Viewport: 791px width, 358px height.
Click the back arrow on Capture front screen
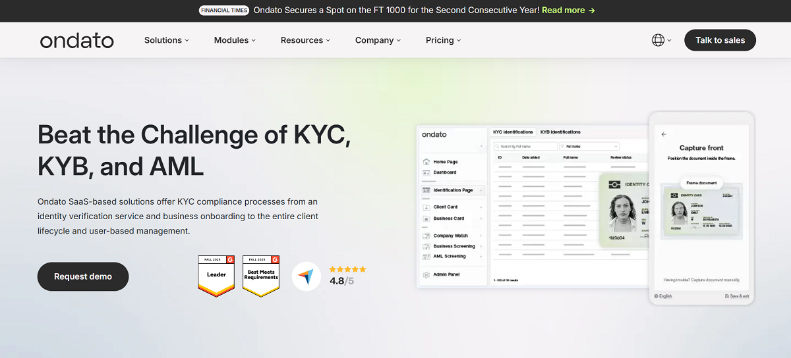tap(664, 134)
